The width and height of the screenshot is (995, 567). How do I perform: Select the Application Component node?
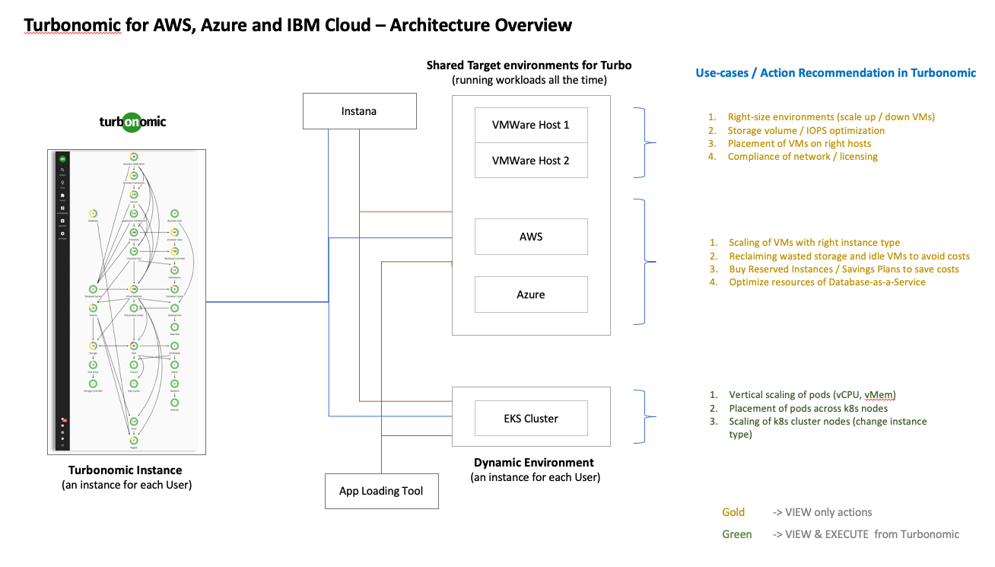[x=134, y=213]
